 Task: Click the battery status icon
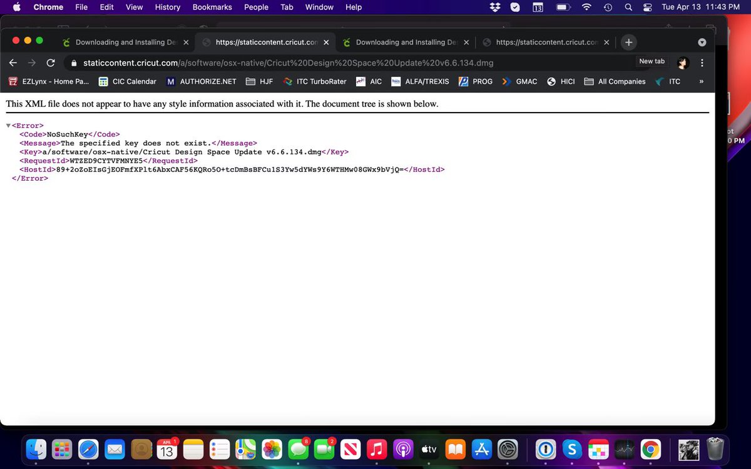click(x=563, y=7)
